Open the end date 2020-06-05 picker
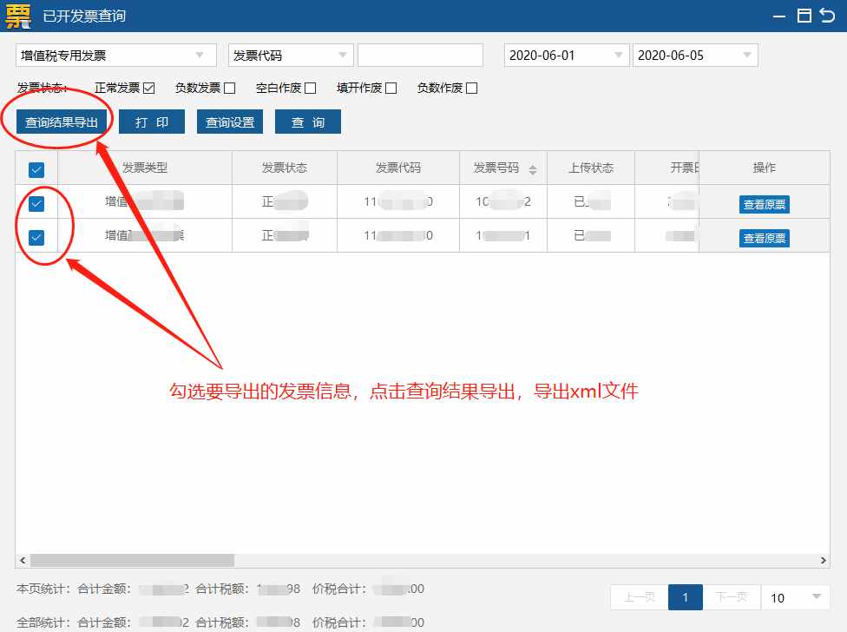Screen dimensions: 847x632 pyautogui.click(x=695, y=55)
